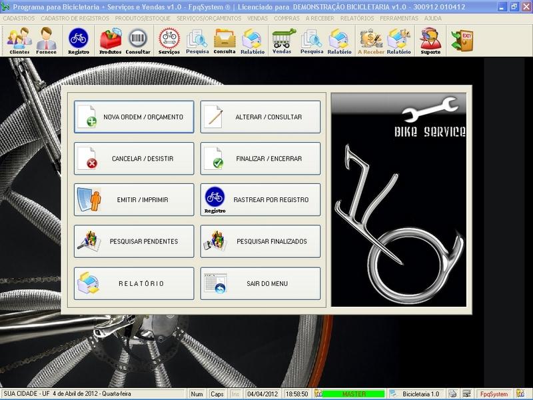Image resolution: width=533 pixels, height=400 pixels.
Task: Open the AJUDA menu
Action: [432, 19]
